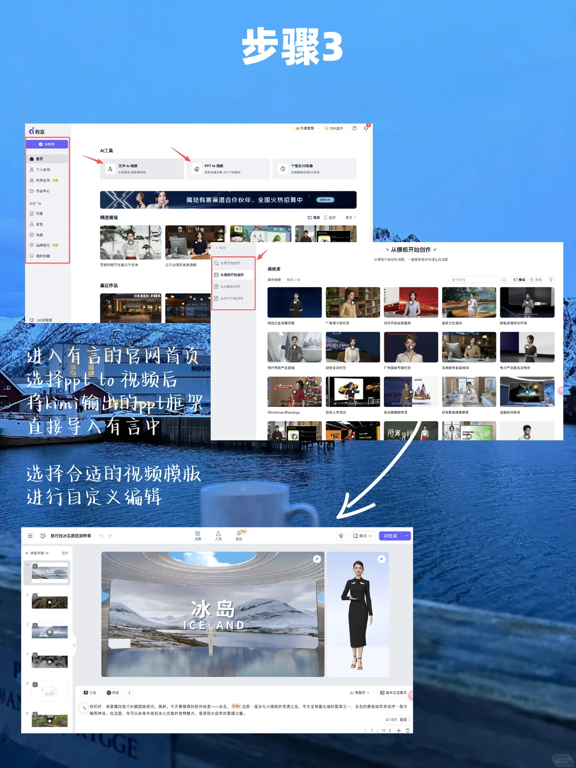Click the 有言 logo
Image resolution: width=576 pixels, height=768 pixels.
click(37, 131)
